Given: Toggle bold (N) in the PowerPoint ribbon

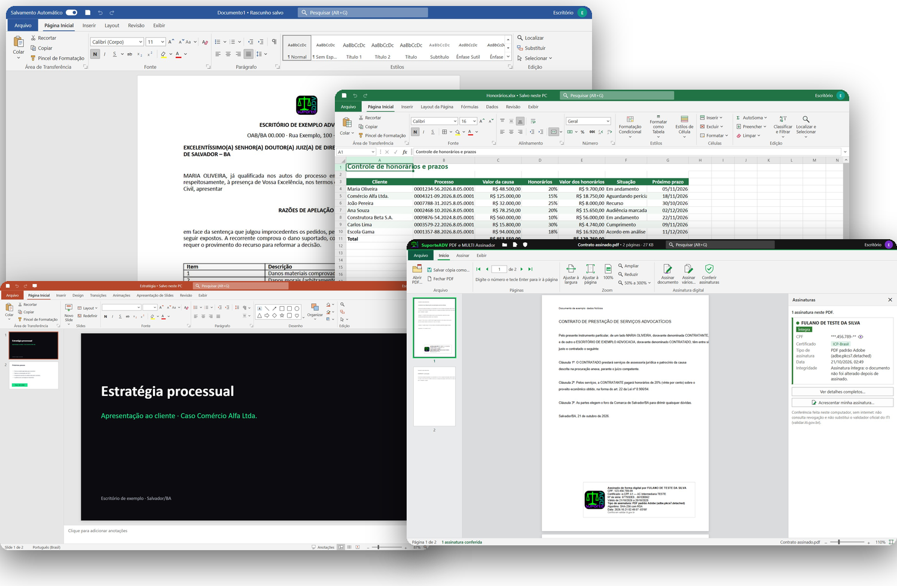Looking at the screenshot, I should pos(105,316).
